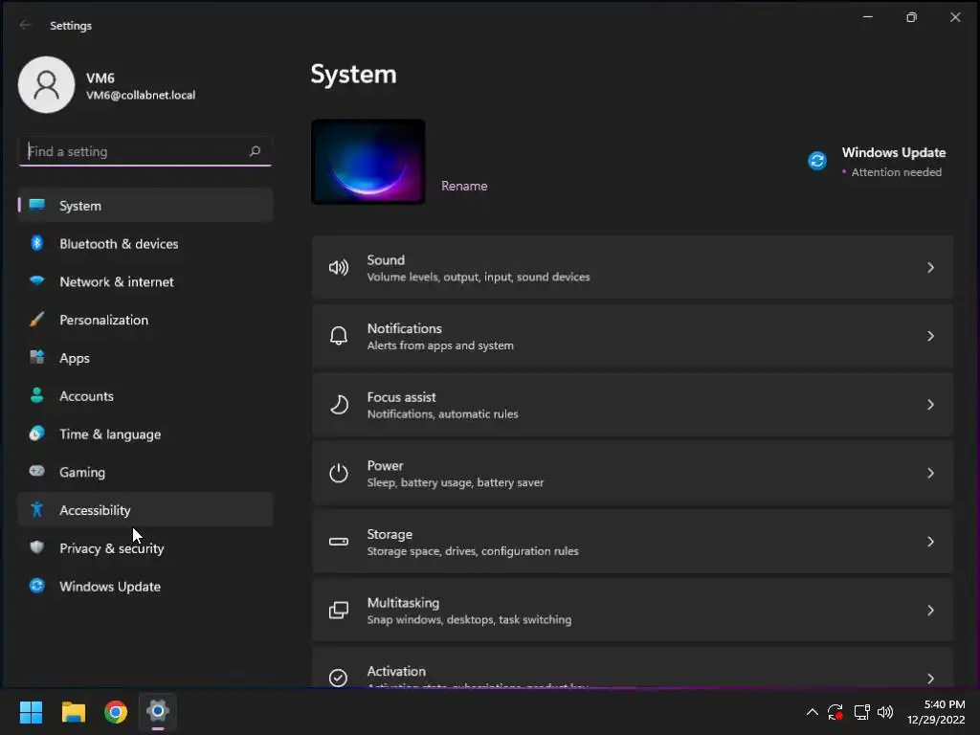Click the network icon in system tray
Image resolution: width=980 pixels, height=735 pixels.
pos(862,712)
